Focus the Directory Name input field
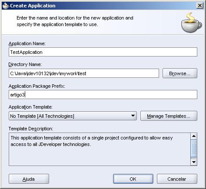Screen dimensions: 206x189 (x=84, y=73)
